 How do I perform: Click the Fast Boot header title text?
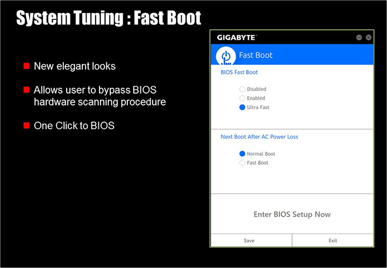(x=256, y=55)
